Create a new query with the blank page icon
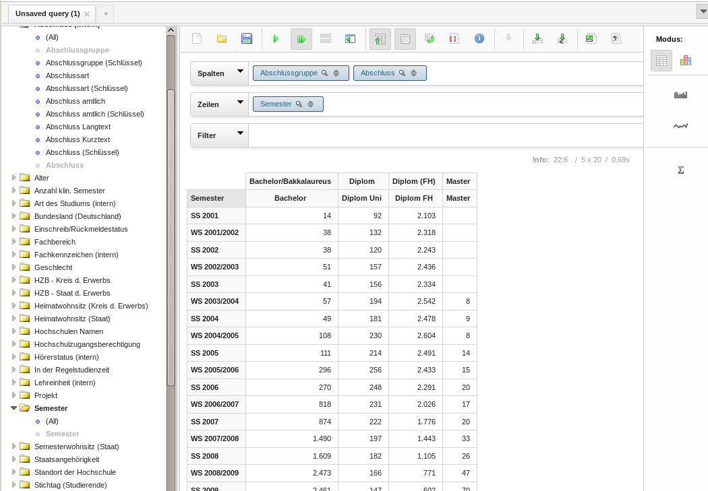The image size is (708, 491). (x=197, y=39)
